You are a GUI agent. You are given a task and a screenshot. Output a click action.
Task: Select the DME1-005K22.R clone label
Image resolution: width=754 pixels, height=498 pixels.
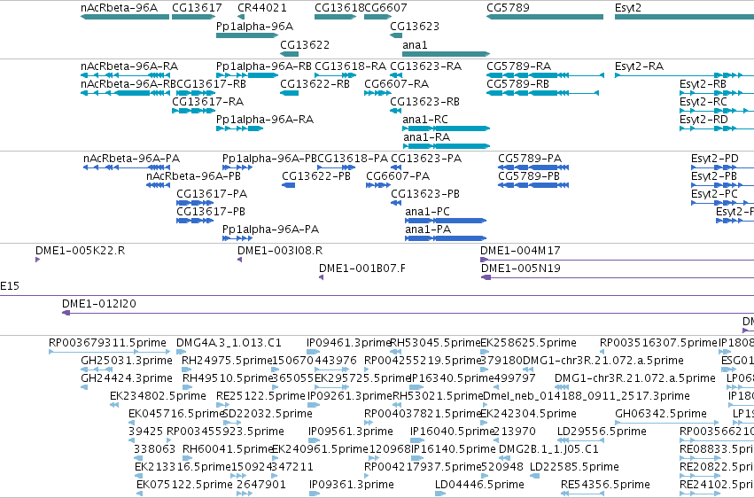[81, 251]
